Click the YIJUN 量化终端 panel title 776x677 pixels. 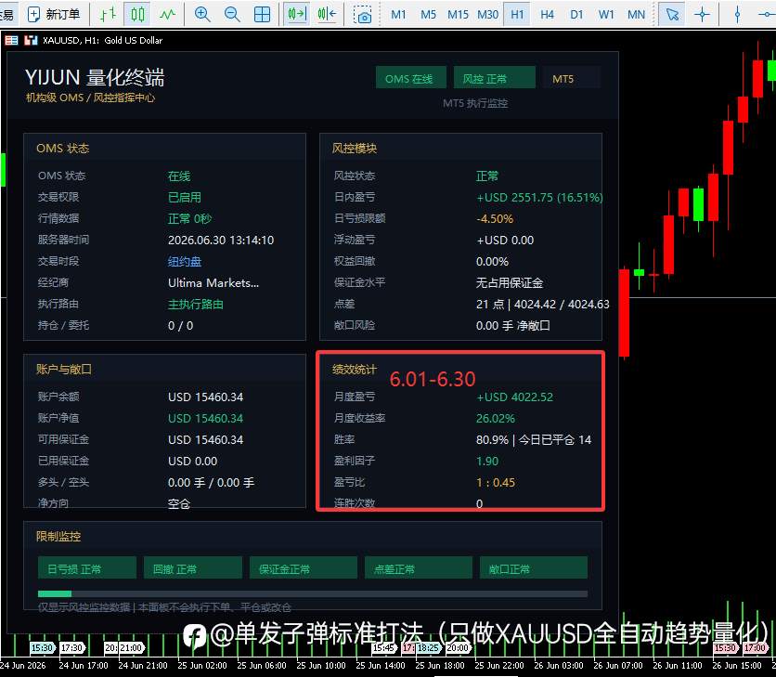click(x=95, y=77)
